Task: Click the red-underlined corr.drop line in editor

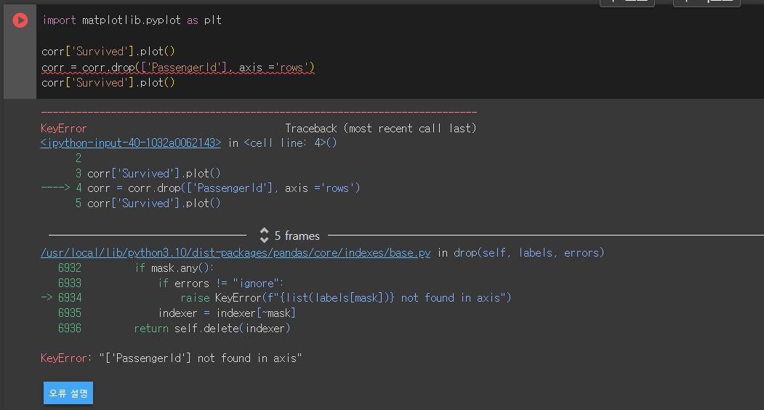Action: click(x=178, y=68)
